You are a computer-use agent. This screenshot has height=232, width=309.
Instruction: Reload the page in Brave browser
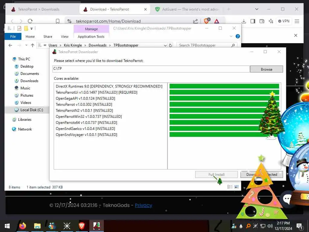click(30, 21)
